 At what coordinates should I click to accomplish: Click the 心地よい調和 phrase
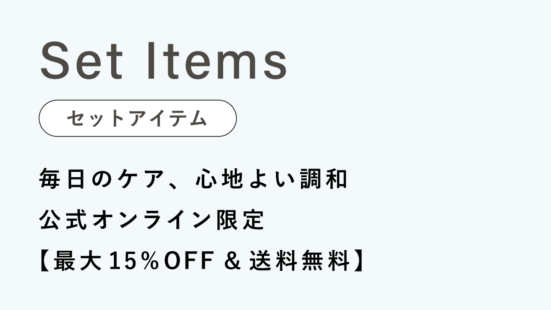(271, 179)
